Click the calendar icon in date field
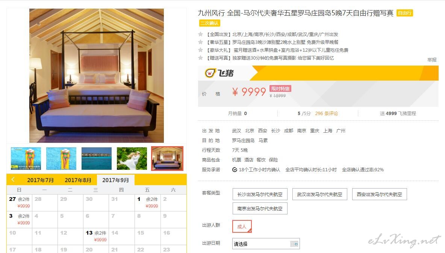This screenshot has width=445, height=253. pyautogui.click(x=294, y=244)
